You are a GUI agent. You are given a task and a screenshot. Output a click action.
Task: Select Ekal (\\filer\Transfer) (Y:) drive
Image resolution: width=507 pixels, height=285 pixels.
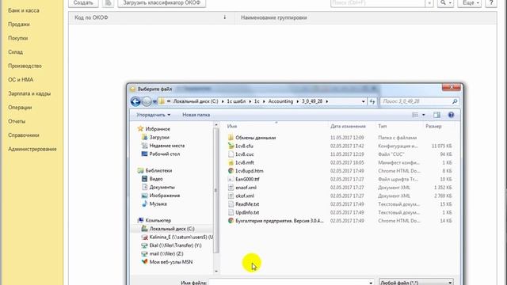coord(175,245)
